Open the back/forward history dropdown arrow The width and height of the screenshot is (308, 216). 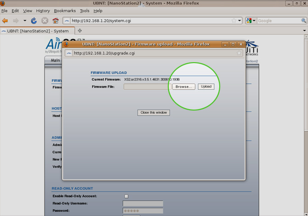click(x=25, y=20)
